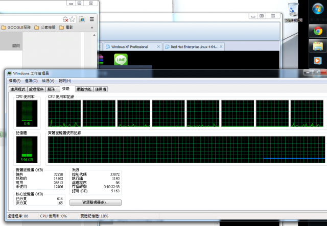Click the Chrome extension icon beside the star
This screenshot has height=226, width=327.
tap(82, 19)
